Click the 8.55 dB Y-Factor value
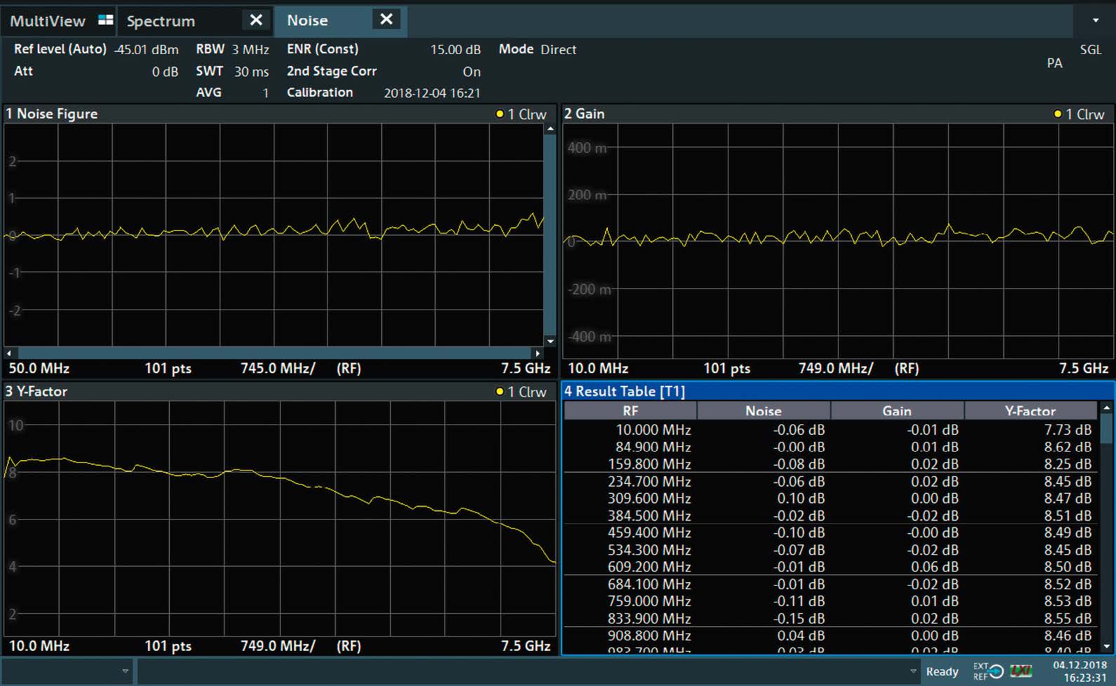Screen dimensions: 1116x686 [1068, 619]
